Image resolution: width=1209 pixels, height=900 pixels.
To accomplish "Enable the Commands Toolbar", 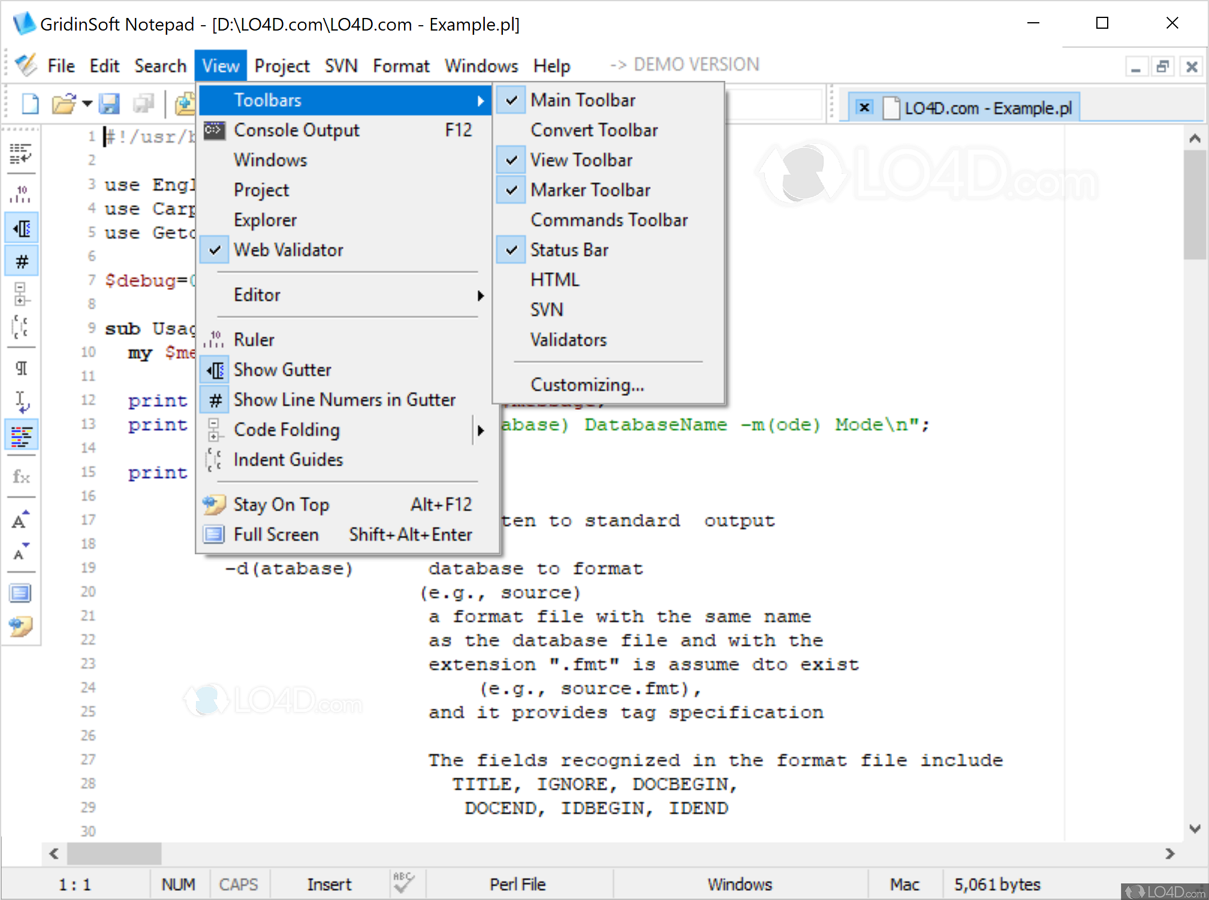I will [x=609, y=219].
